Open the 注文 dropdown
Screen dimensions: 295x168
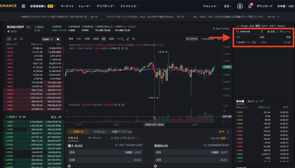coord(228,6)
